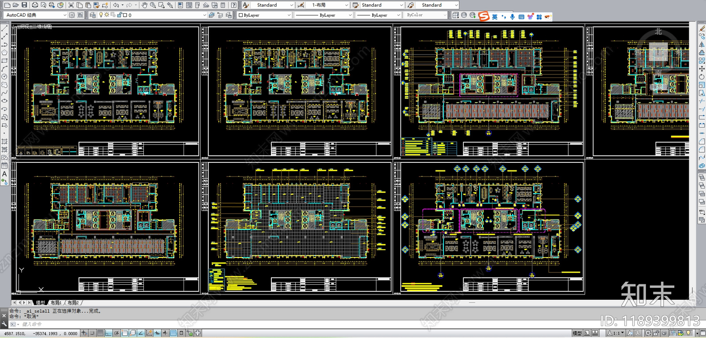The image size is (706, 338).
Task: Toggle Grid display in the status bar
Action: point(100,333)
